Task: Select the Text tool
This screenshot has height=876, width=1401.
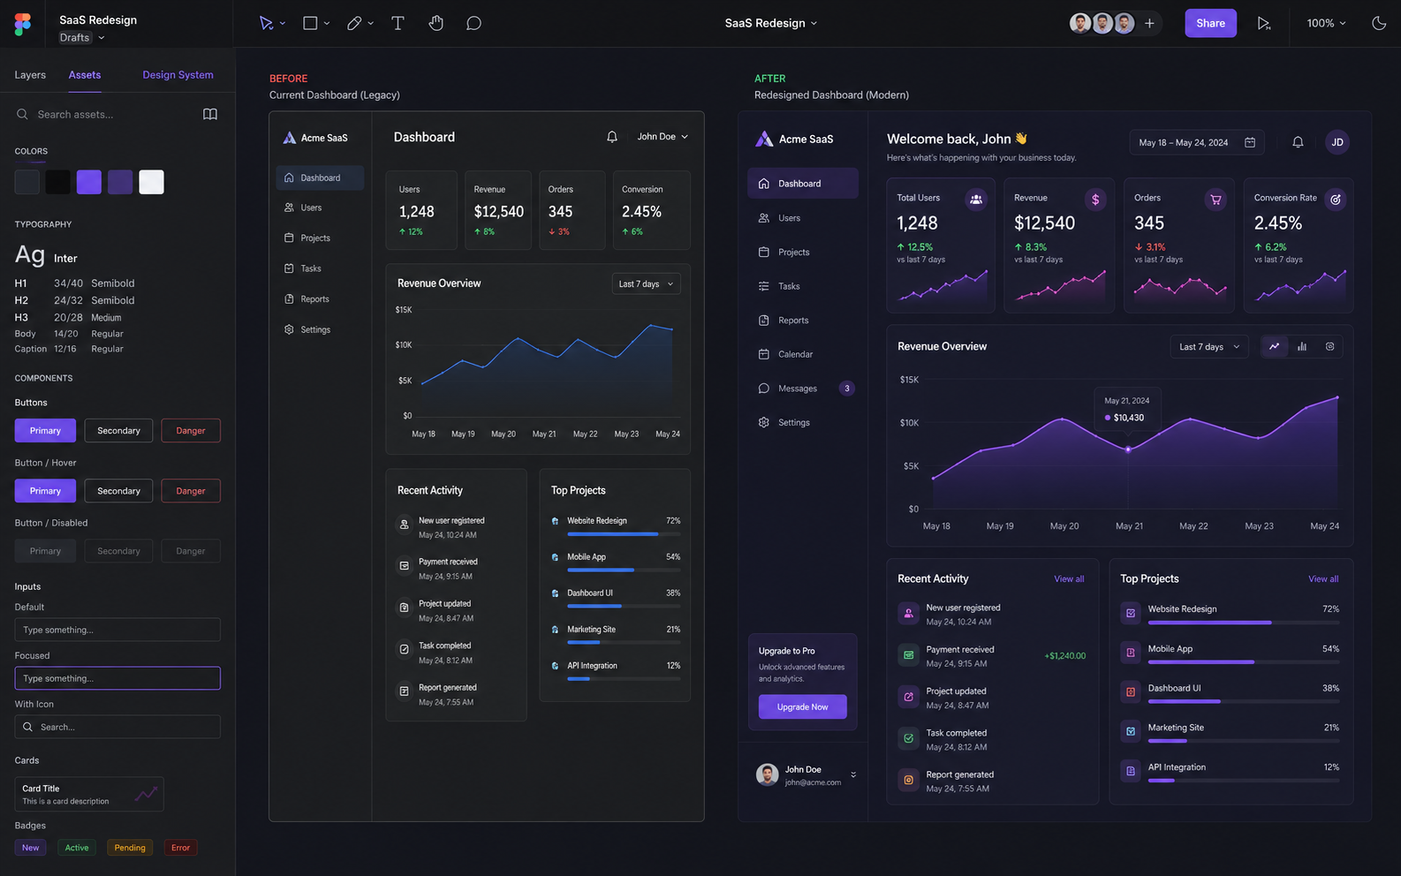Action: (x=398, y=23)
